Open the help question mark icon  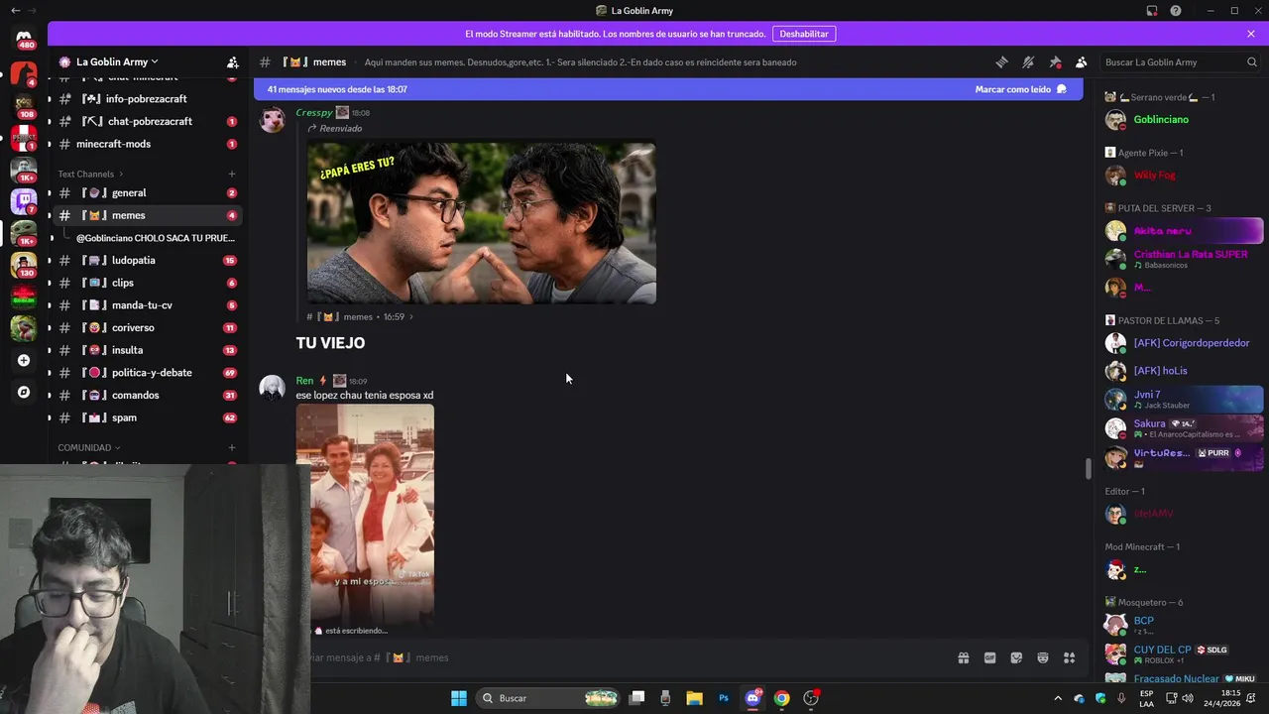(1176, 11)
